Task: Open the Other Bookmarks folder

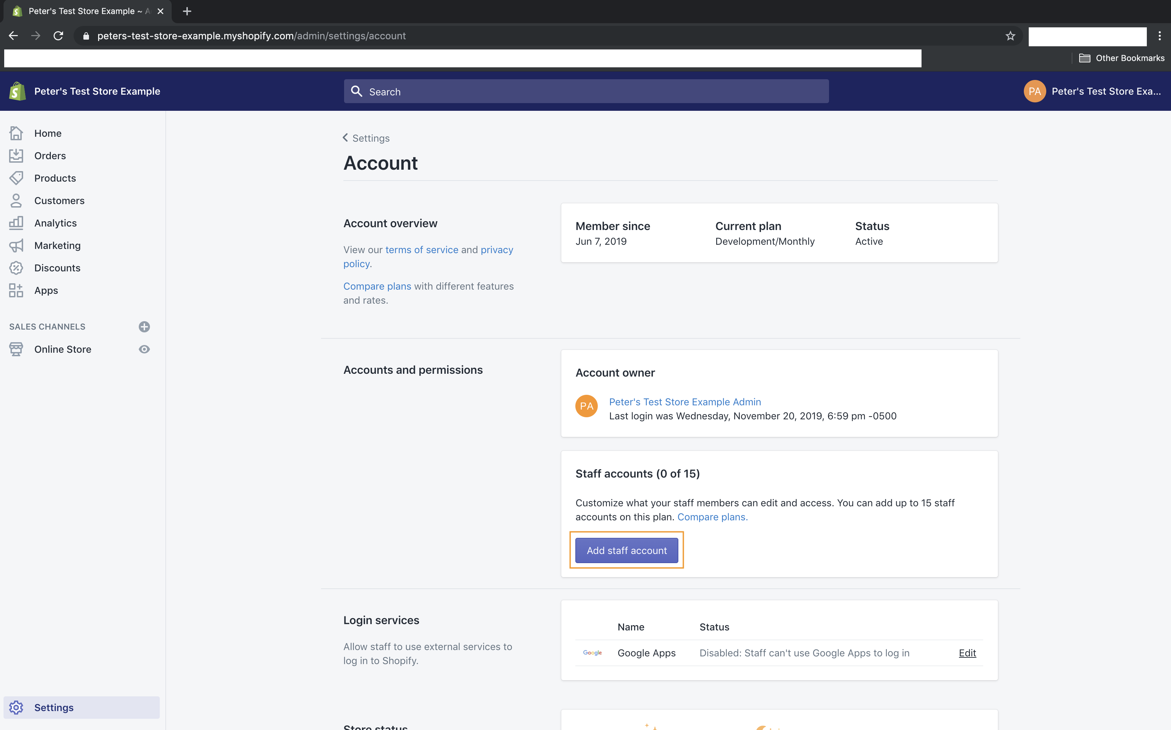Action: [1122, 58]
